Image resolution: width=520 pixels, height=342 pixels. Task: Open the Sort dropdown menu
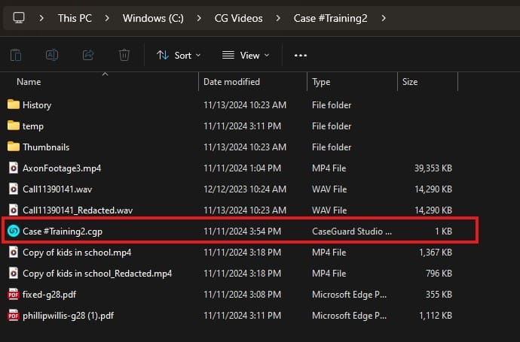(x=179, y=55)
